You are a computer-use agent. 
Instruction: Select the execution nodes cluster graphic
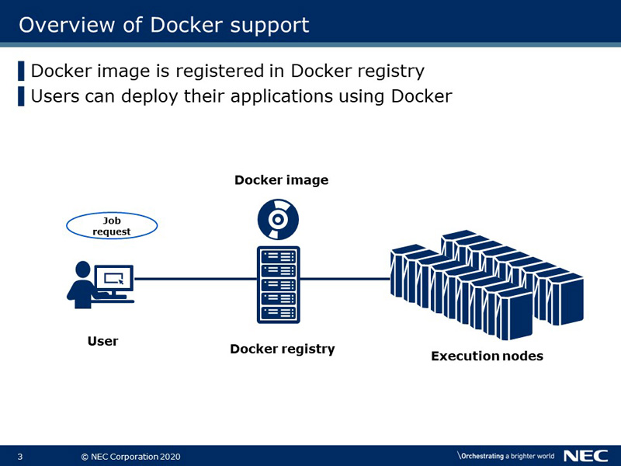point(487,284)
